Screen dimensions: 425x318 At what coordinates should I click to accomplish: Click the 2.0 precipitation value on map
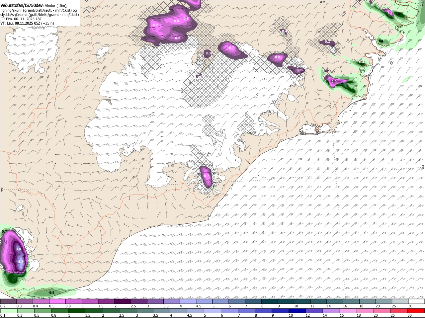(x=334, y=82)
